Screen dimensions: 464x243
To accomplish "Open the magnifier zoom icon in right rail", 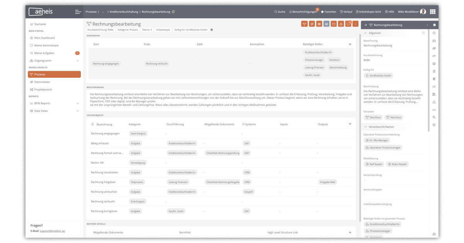I will (x=434, y=117).
